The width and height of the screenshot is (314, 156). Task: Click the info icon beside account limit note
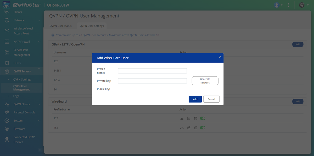pyautogui.click(x=53, y=35)
